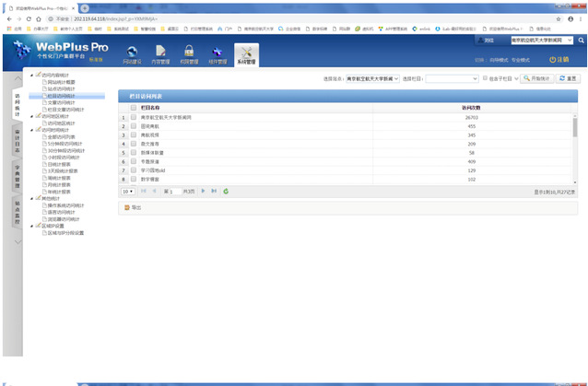Click the table vertical scrollbar thumb
Image resolution: width=588 pixels, height=386 pixels.
[575, 127]
